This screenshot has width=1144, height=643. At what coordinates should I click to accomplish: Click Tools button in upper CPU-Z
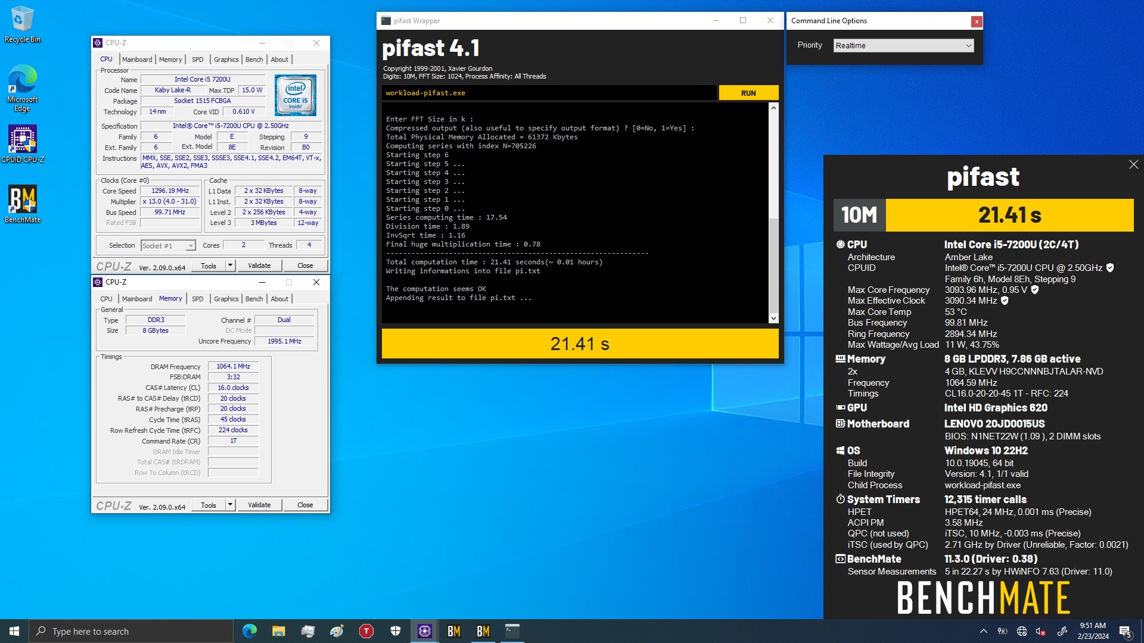pos(209,266)
